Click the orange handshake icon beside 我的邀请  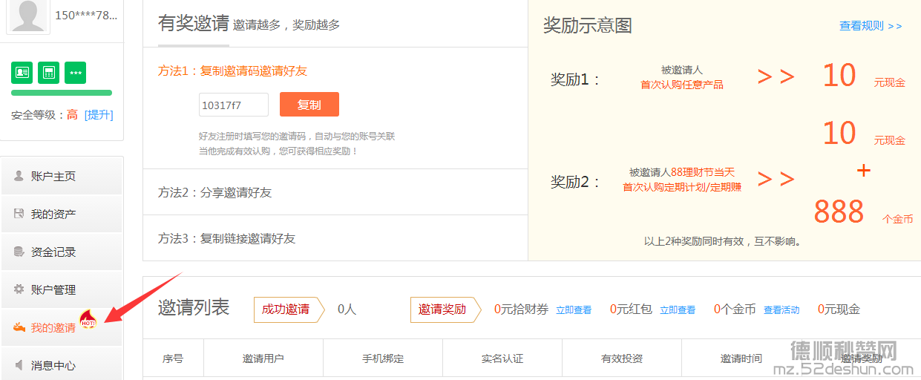tap(19, 327)
